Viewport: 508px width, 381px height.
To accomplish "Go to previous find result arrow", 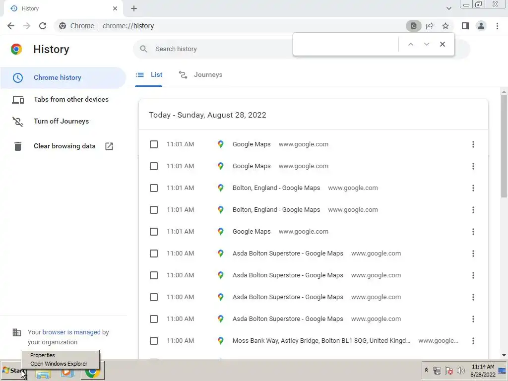I will [x=410, y=44].
